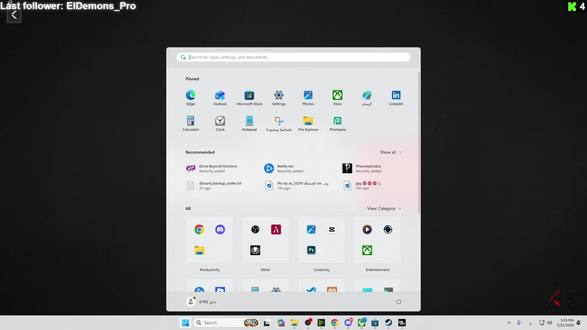Launch pinned Snipping Tool (قصاصة ومسودة)

[x=279, y=123]
